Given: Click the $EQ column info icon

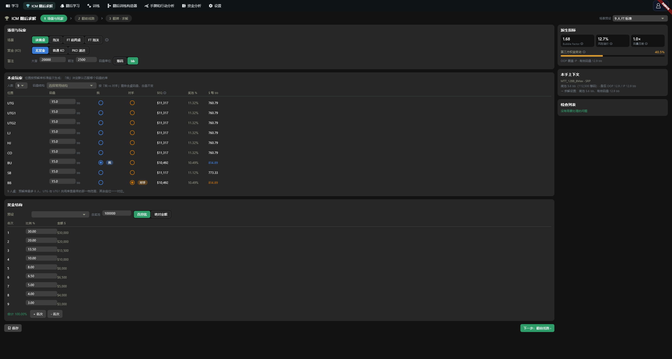Looking at the screenshot, I should pyautogui.click(x=165, y=93).
